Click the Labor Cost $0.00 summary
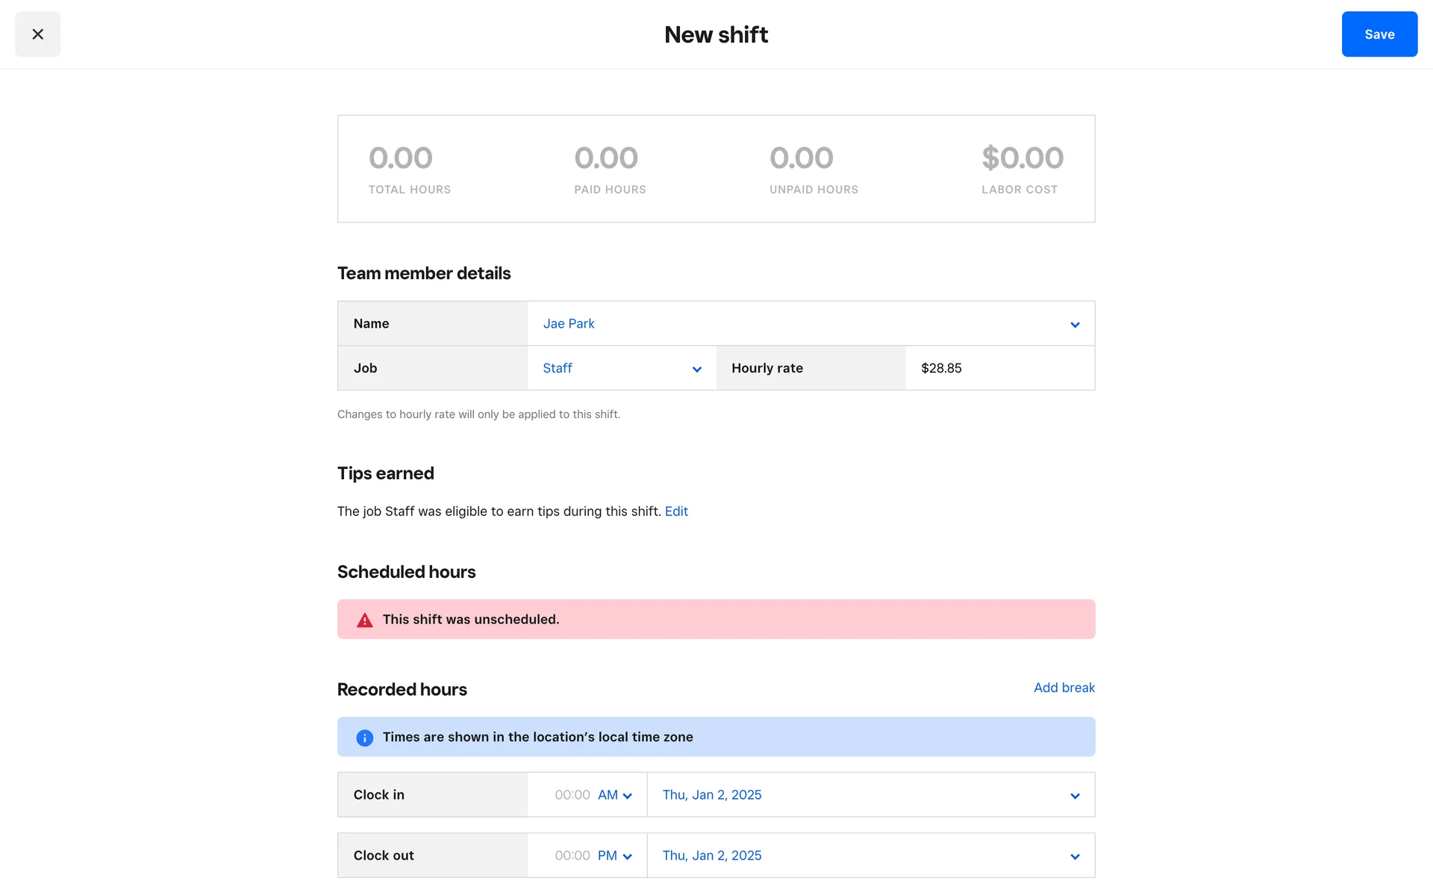This screenshot has height=896, width=1433. 1022,169
